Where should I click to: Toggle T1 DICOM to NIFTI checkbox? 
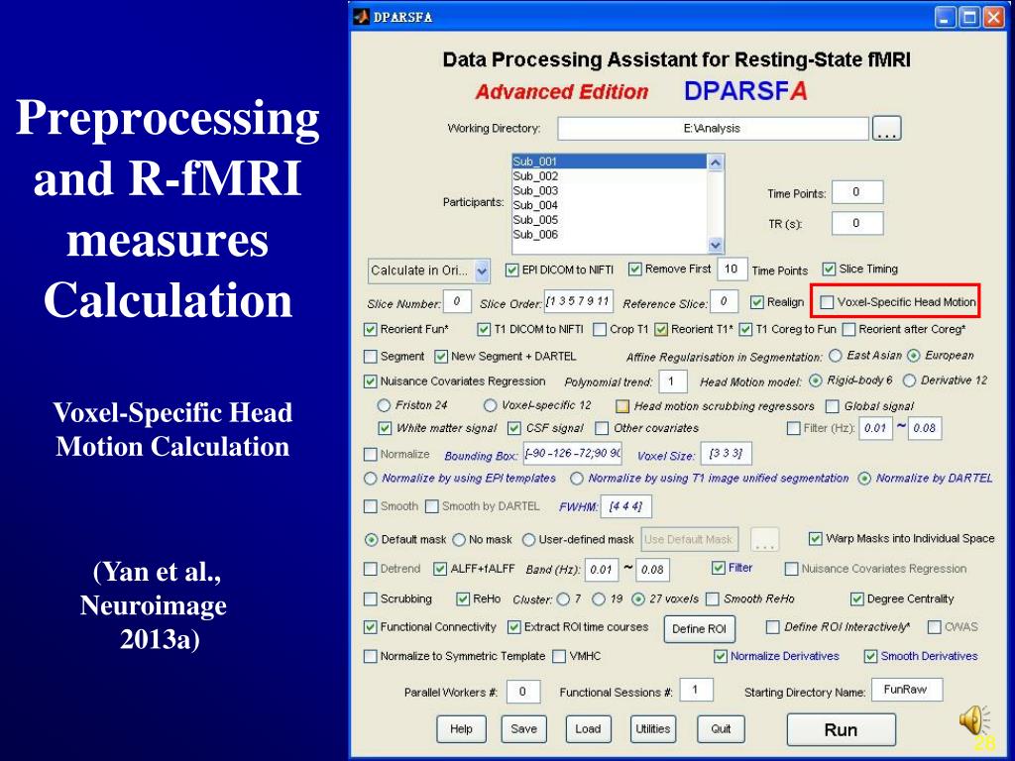pos(484,329)
